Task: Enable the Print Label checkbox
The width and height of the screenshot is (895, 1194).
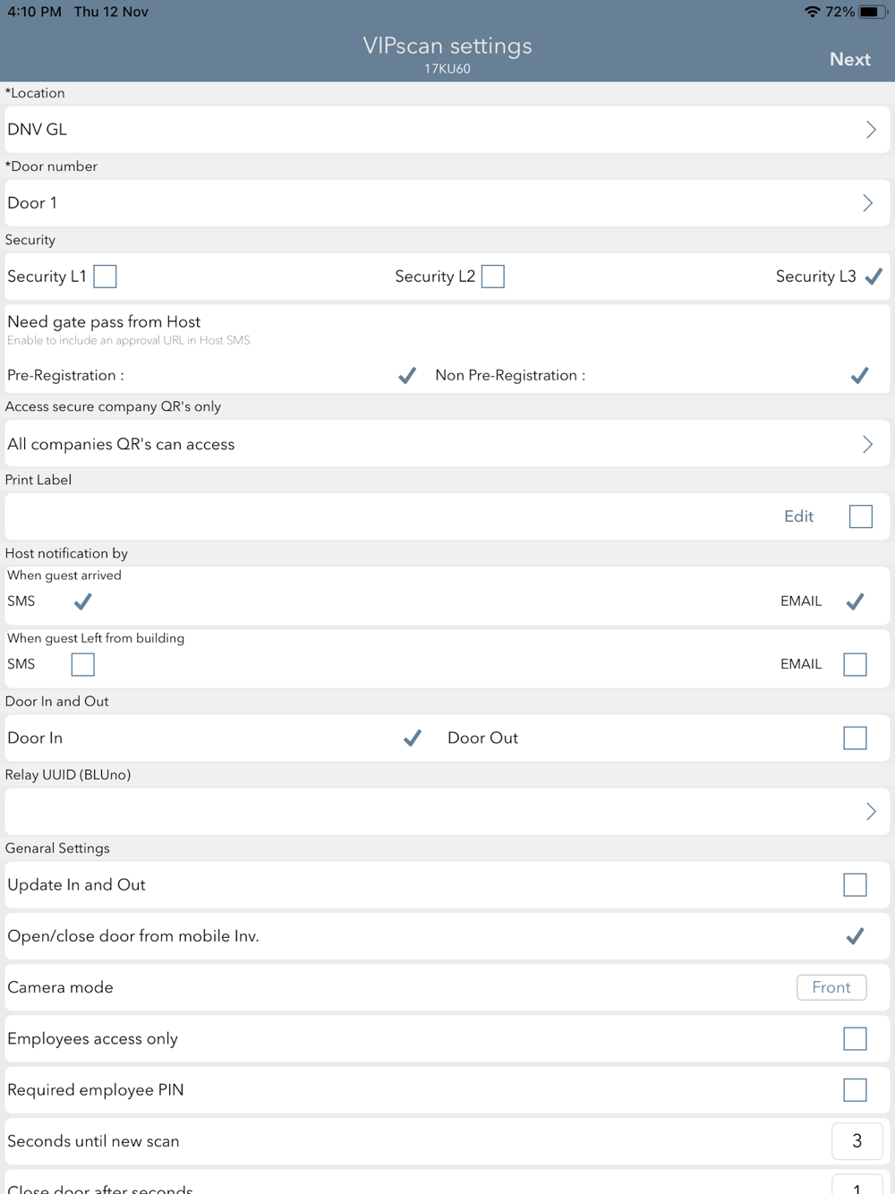Action: click(860, 516)
